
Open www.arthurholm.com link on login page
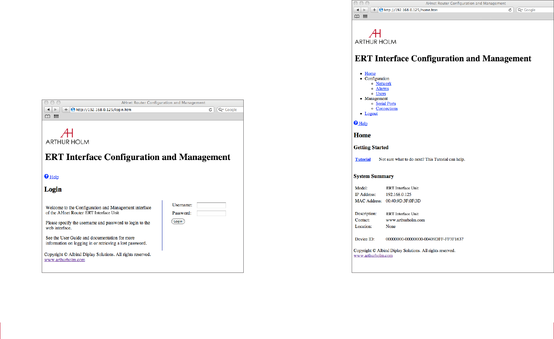65,260
